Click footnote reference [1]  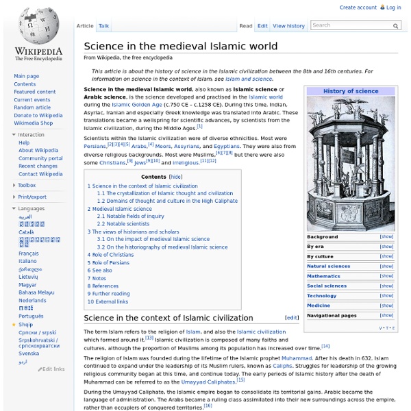tap(200, 126)
